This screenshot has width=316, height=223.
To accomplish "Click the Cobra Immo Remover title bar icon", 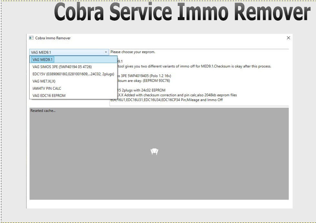I will click(x=31, y=38).
